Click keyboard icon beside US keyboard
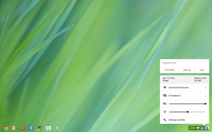 (165, 95)
